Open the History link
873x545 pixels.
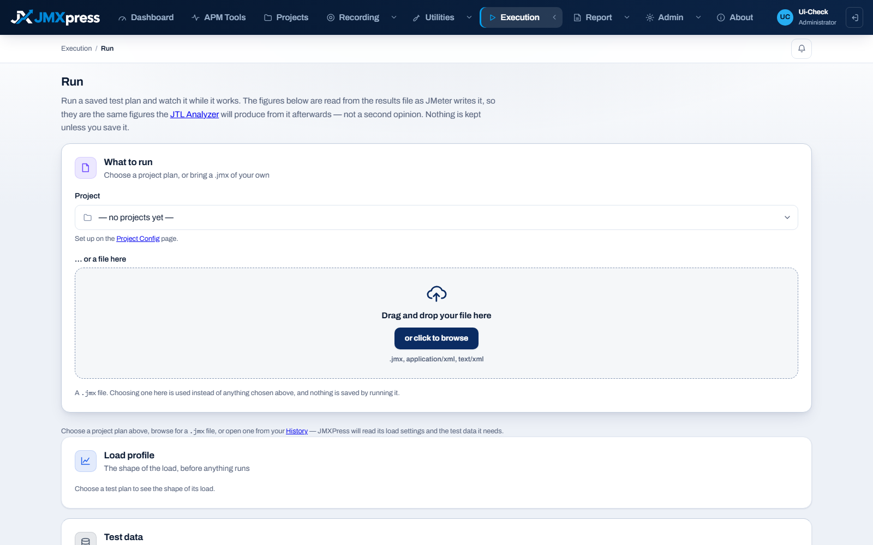(297, 431)
